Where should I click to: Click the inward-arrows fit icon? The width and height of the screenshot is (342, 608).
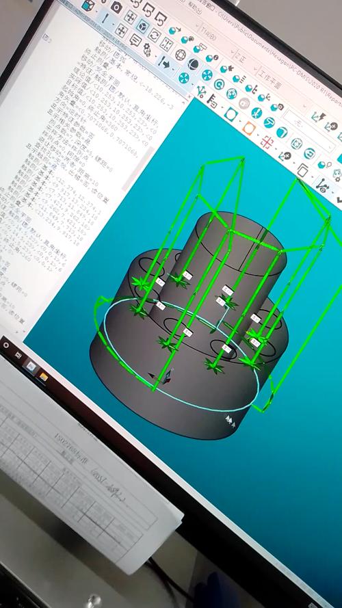(x=166, y=44)
